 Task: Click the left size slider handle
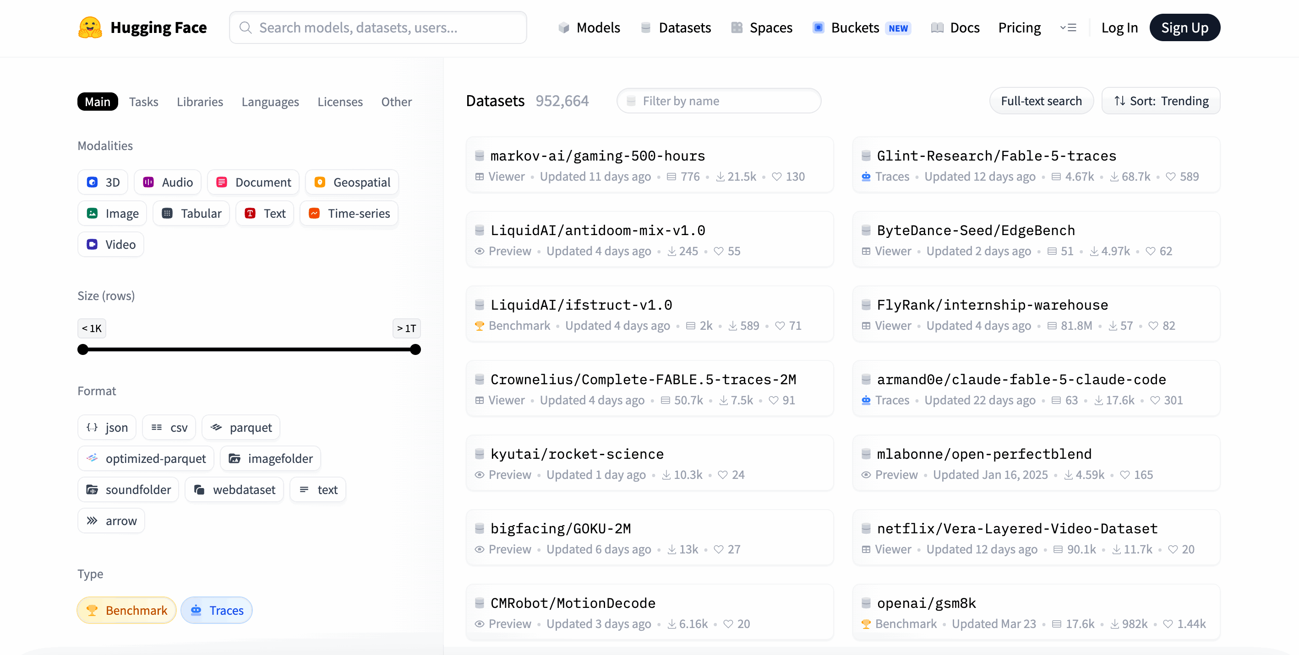[x=83, y=349]
